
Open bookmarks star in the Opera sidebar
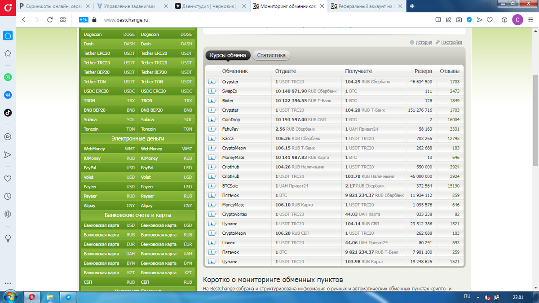8,53
